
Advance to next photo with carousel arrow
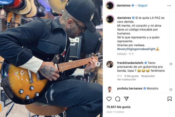pos(98,64)
